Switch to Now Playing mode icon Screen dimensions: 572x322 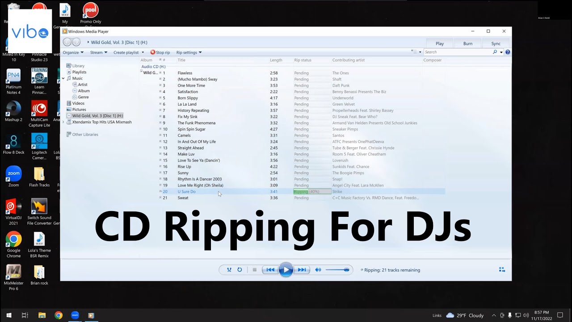click(x=502, y=270)
